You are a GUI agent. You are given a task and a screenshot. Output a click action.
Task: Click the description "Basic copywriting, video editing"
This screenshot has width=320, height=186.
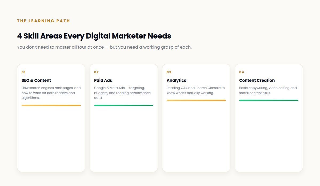tap(268, 90)
